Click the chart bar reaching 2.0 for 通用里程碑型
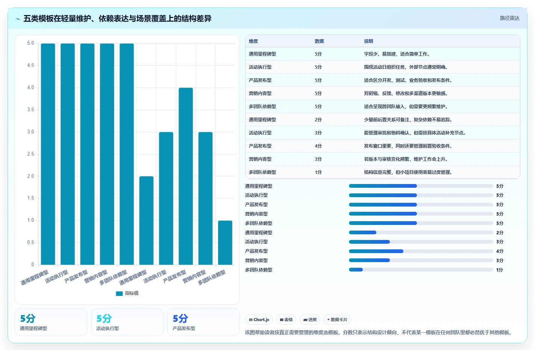 tap(146, 220)
